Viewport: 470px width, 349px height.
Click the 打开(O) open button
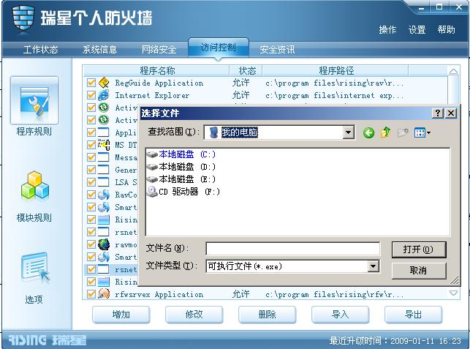click(x=418, y=249)
